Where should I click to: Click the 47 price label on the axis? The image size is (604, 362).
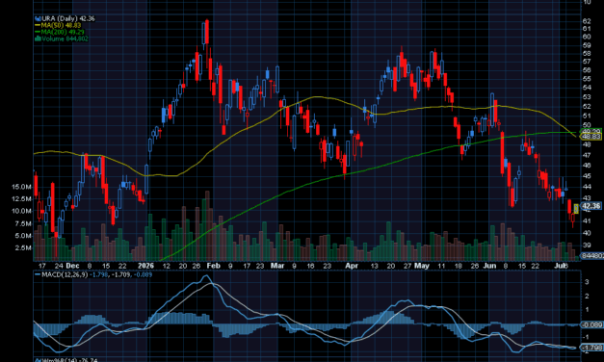click(587, 155)
